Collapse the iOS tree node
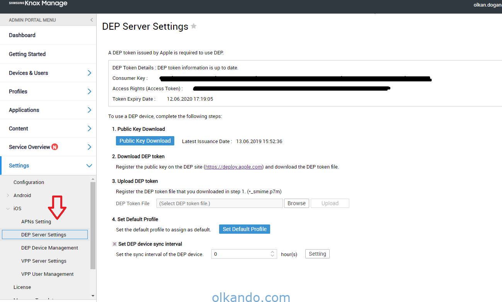This screenshot has height=302, width=502. [8, 209]
